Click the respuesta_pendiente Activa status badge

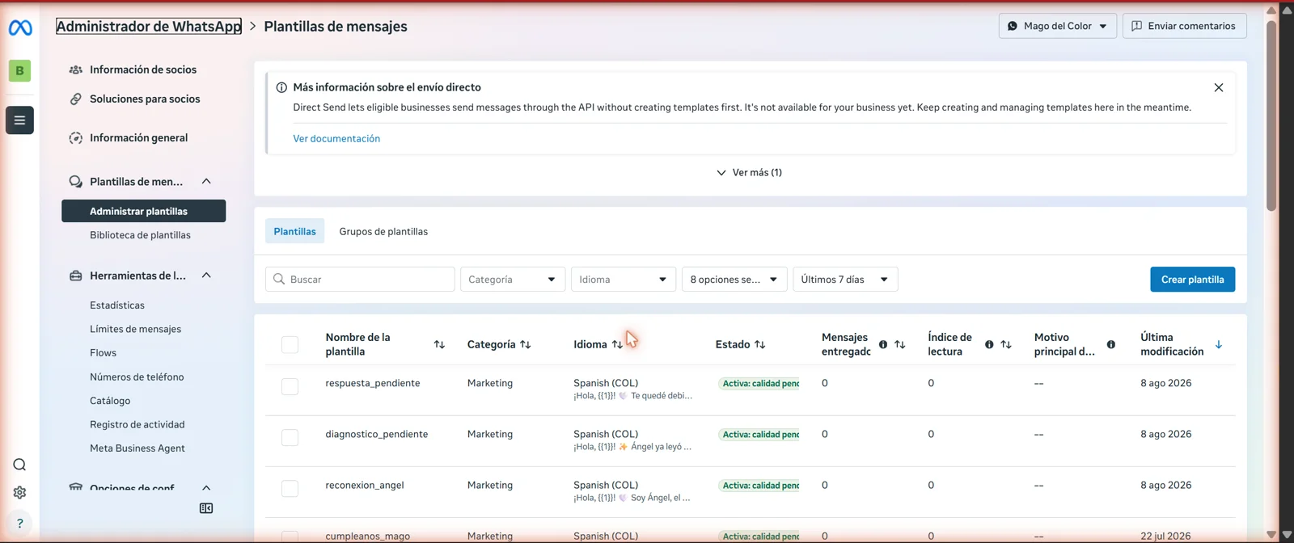click(759, 384)
